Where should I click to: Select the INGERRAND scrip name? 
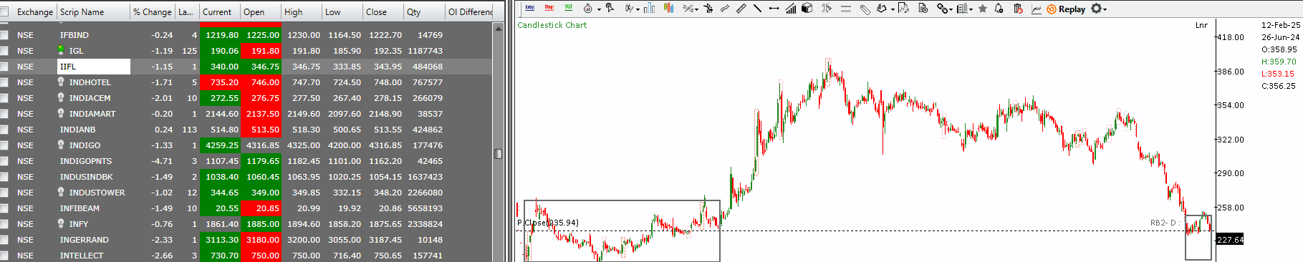tap(85, 240)
